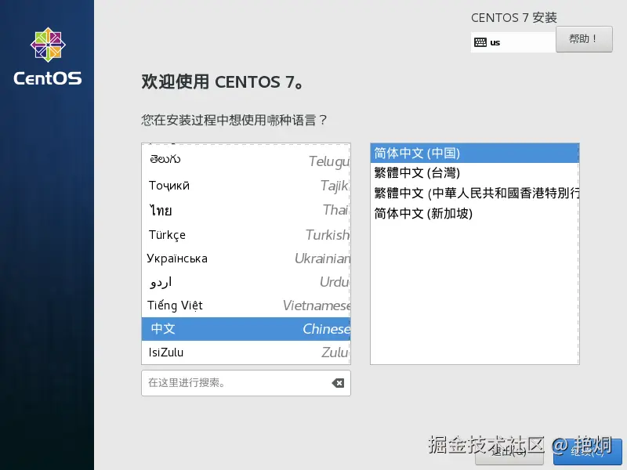Select IsiZulu at the list bottom
Viewport: 627px width, 470px height.
pos(235,352)
